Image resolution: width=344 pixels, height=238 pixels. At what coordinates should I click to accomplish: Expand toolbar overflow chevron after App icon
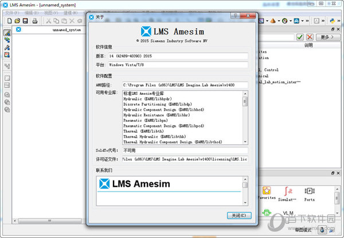307,21
